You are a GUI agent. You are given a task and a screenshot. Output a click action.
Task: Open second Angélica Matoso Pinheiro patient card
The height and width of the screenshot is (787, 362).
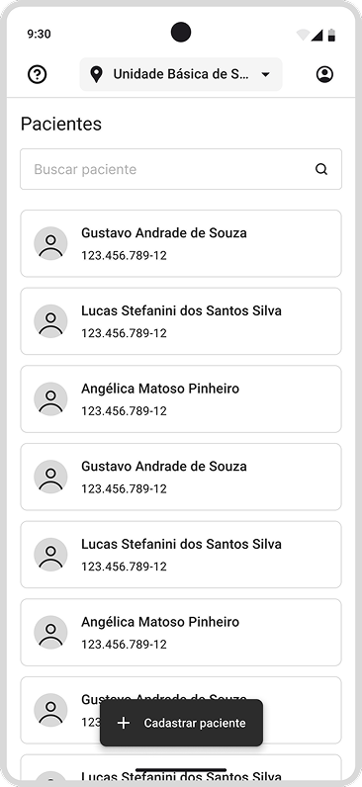tap(181, 633)
